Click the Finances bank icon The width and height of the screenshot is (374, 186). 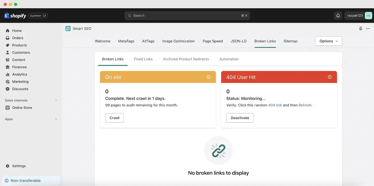7,67
